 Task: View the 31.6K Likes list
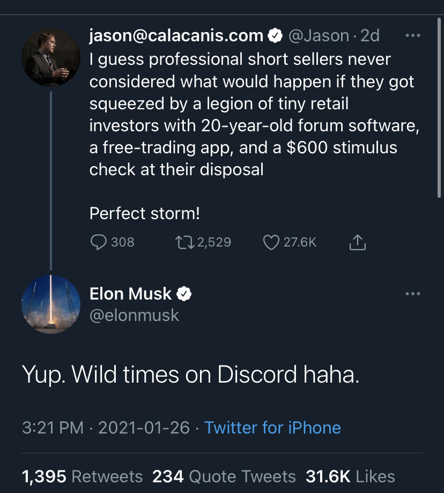(350, 476)
